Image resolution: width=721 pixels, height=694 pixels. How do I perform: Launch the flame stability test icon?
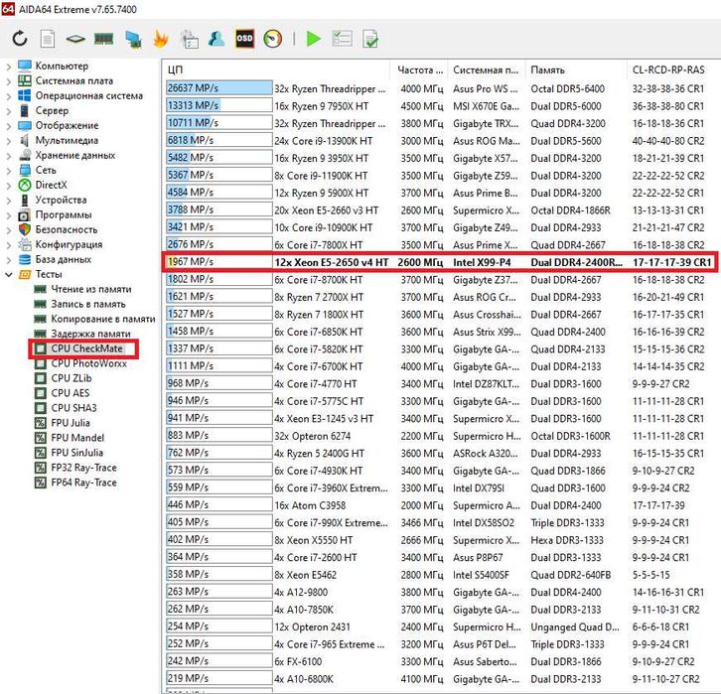[160, 40]
